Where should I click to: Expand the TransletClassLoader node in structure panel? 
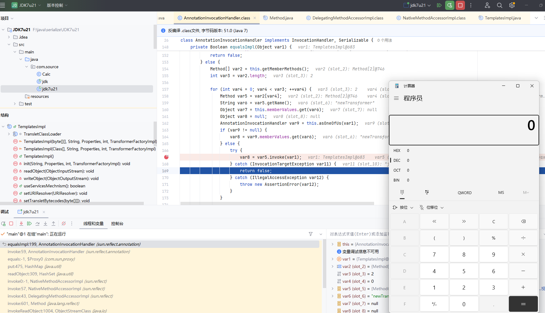coord(9,134)
